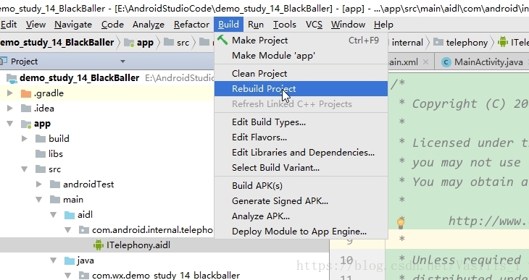Open the Run menu

coord(256,25)
